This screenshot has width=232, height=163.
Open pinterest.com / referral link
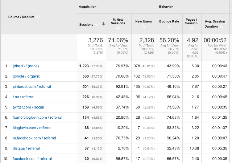pyautogui.click(x=32, y=86)
